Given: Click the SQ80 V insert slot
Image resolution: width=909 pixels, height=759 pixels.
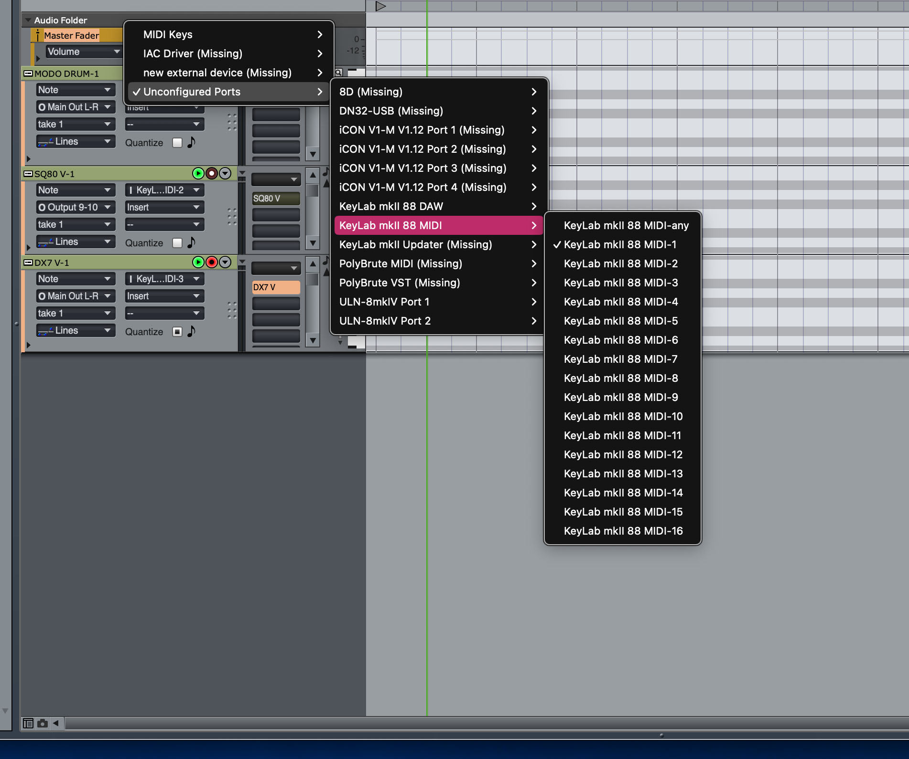Looking at the screenshot, I should click(276, 199).
